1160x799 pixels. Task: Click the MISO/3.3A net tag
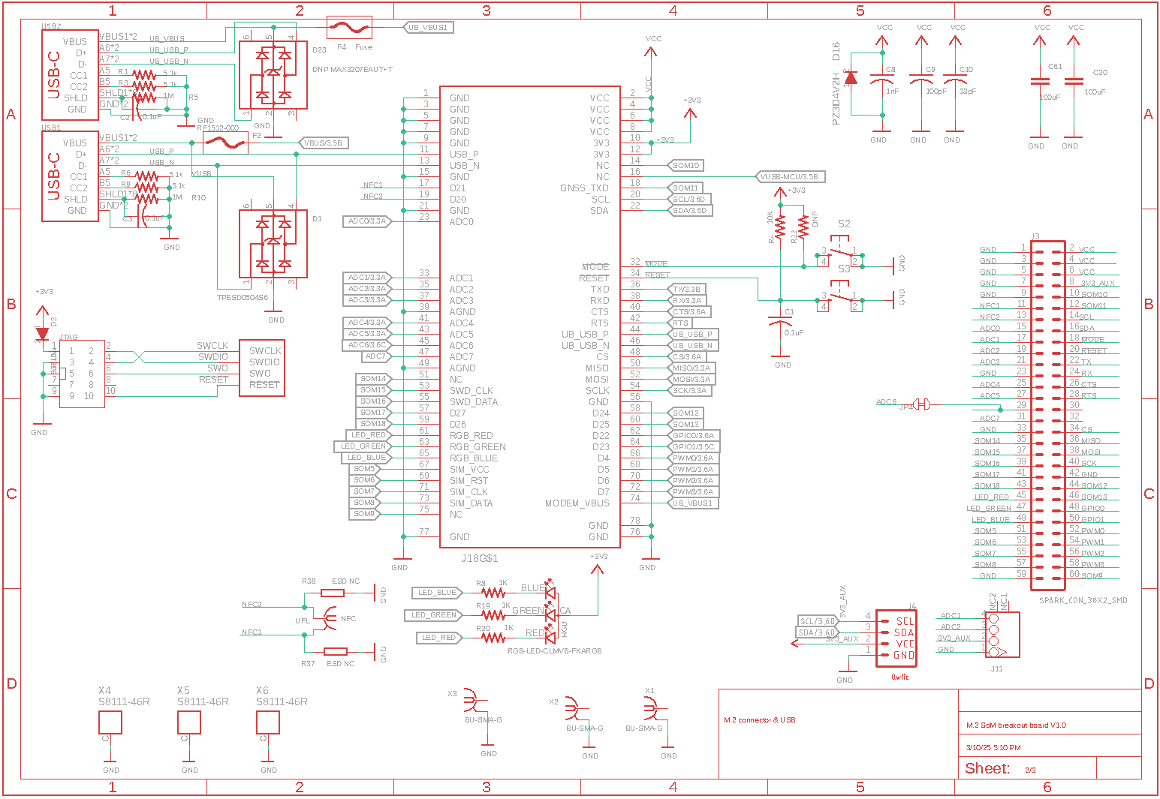(x=691, y=368)
